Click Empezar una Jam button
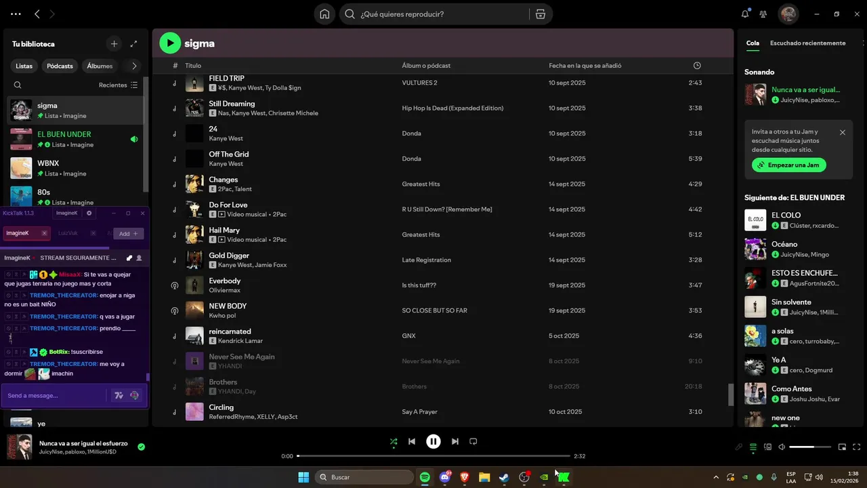 point(789,165)
